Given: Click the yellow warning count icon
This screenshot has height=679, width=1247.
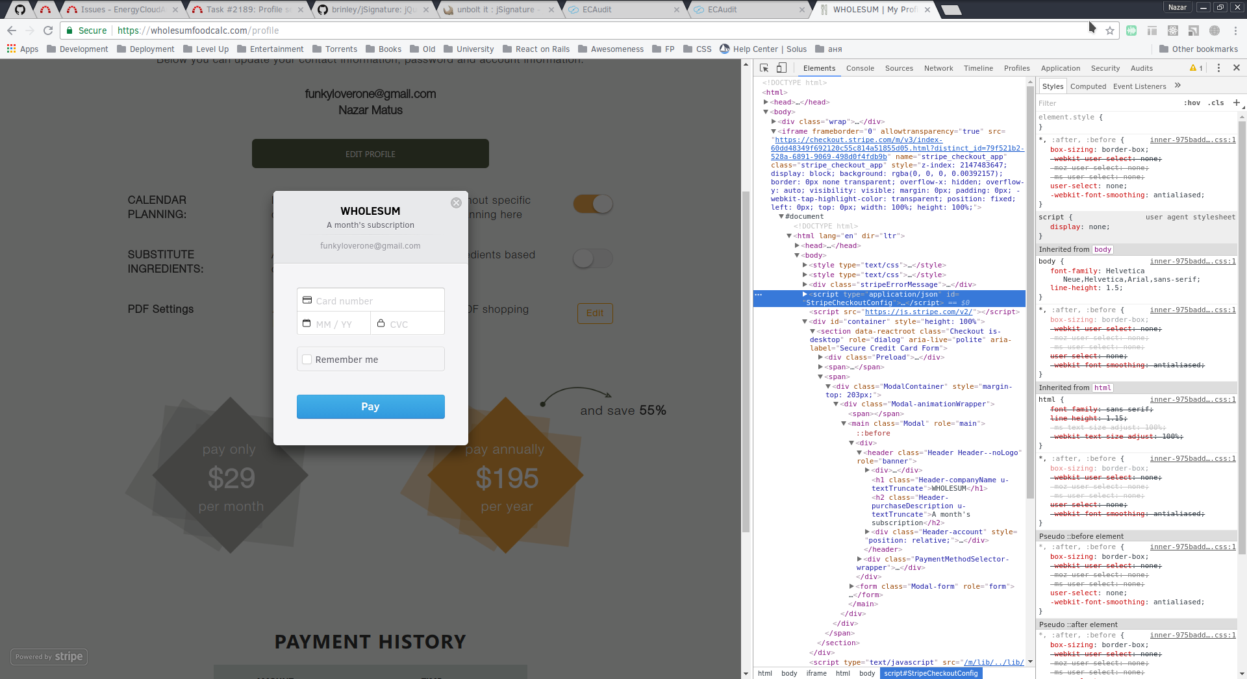Looking at the screenshot, I should pyautogui.click(x=1196, y=68).
